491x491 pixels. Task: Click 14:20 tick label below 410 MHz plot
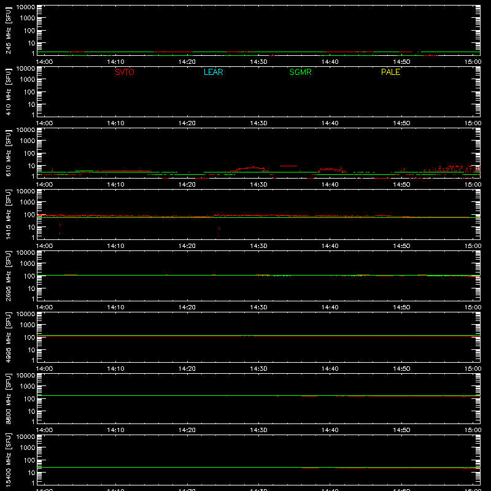[x=187, y=123]
